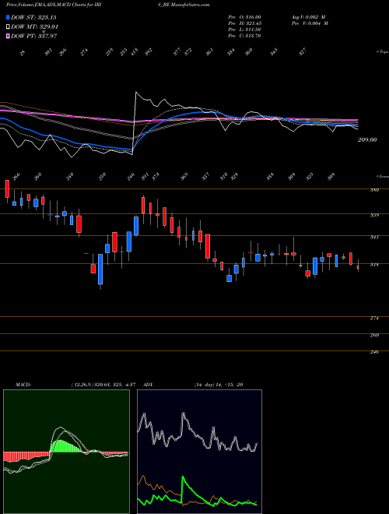Click the 380 price level label
The image size is (389, 514).
click(376, 190)
